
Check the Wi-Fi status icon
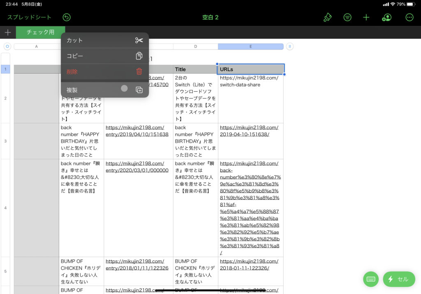tap(393, 4)
